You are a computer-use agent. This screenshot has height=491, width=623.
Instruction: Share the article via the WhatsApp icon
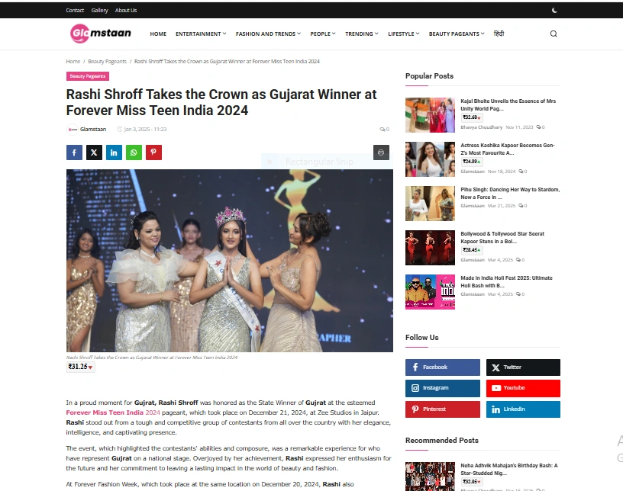coord(134,152)
